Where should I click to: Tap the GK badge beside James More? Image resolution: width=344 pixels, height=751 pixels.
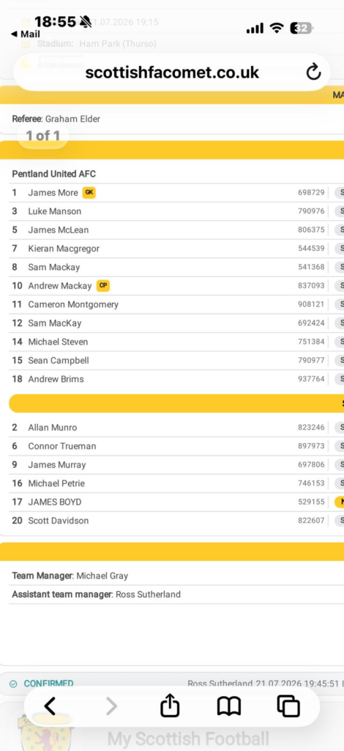pos(89,193)
